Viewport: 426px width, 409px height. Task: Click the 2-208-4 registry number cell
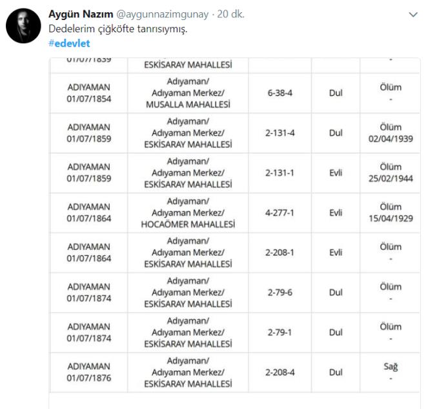click(x=280, y=372)
